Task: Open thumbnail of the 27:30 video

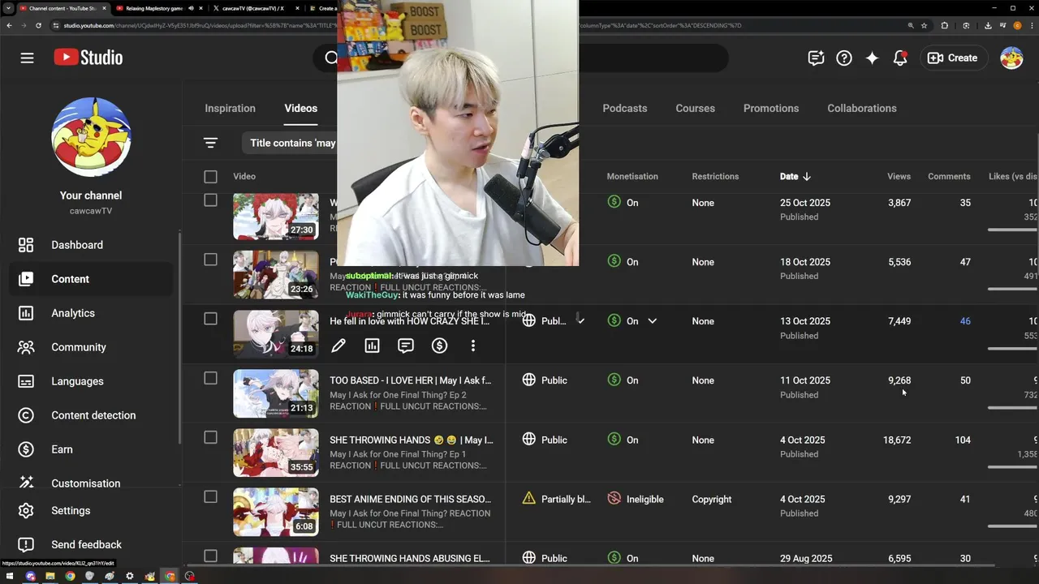Action: [x=276, y=217]
